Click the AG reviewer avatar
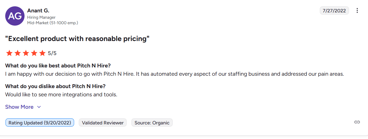This screenshot has width=368, height=139. (x=15, y=16)
